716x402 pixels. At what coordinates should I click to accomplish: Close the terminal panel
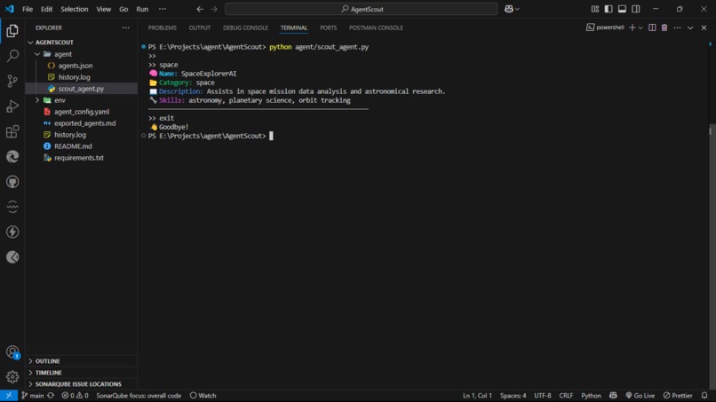point(704,28)
